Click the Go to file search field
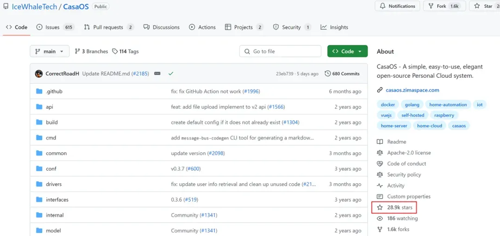 (x=280, y=51)
